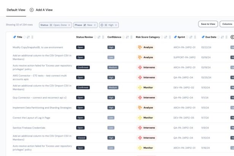This screenshot has width=234, height=156.
Task: Click due date 10/22/24
Action: (x=206, y=47)
